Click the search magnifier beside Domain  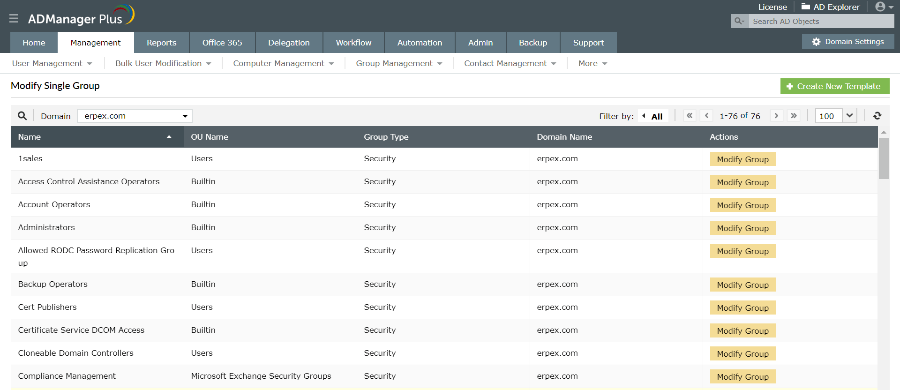(x=22, y=116)
